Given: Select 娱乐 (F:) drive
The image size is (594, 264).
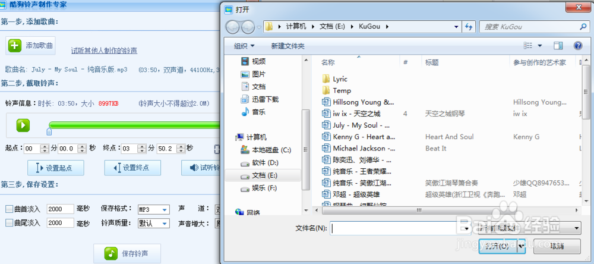Looking at the screenshot, I should [259, 188].
